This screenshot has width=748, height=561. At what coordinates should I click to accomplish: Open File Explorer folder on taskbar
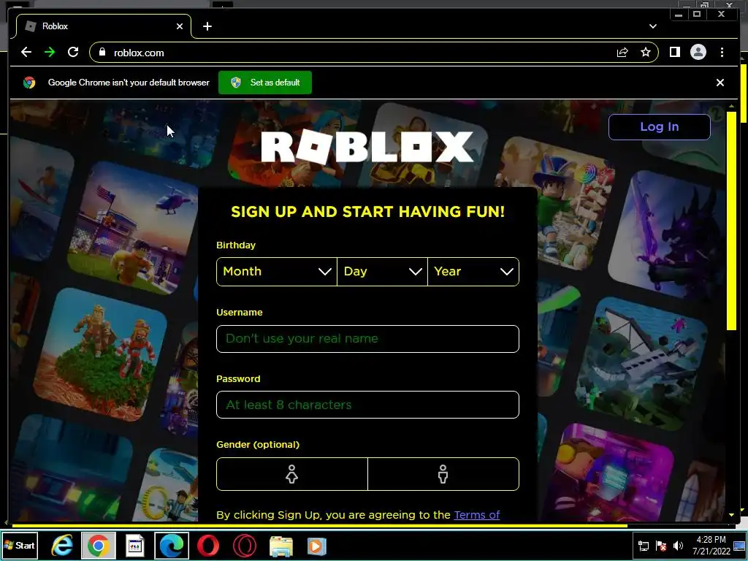point(281,546)
